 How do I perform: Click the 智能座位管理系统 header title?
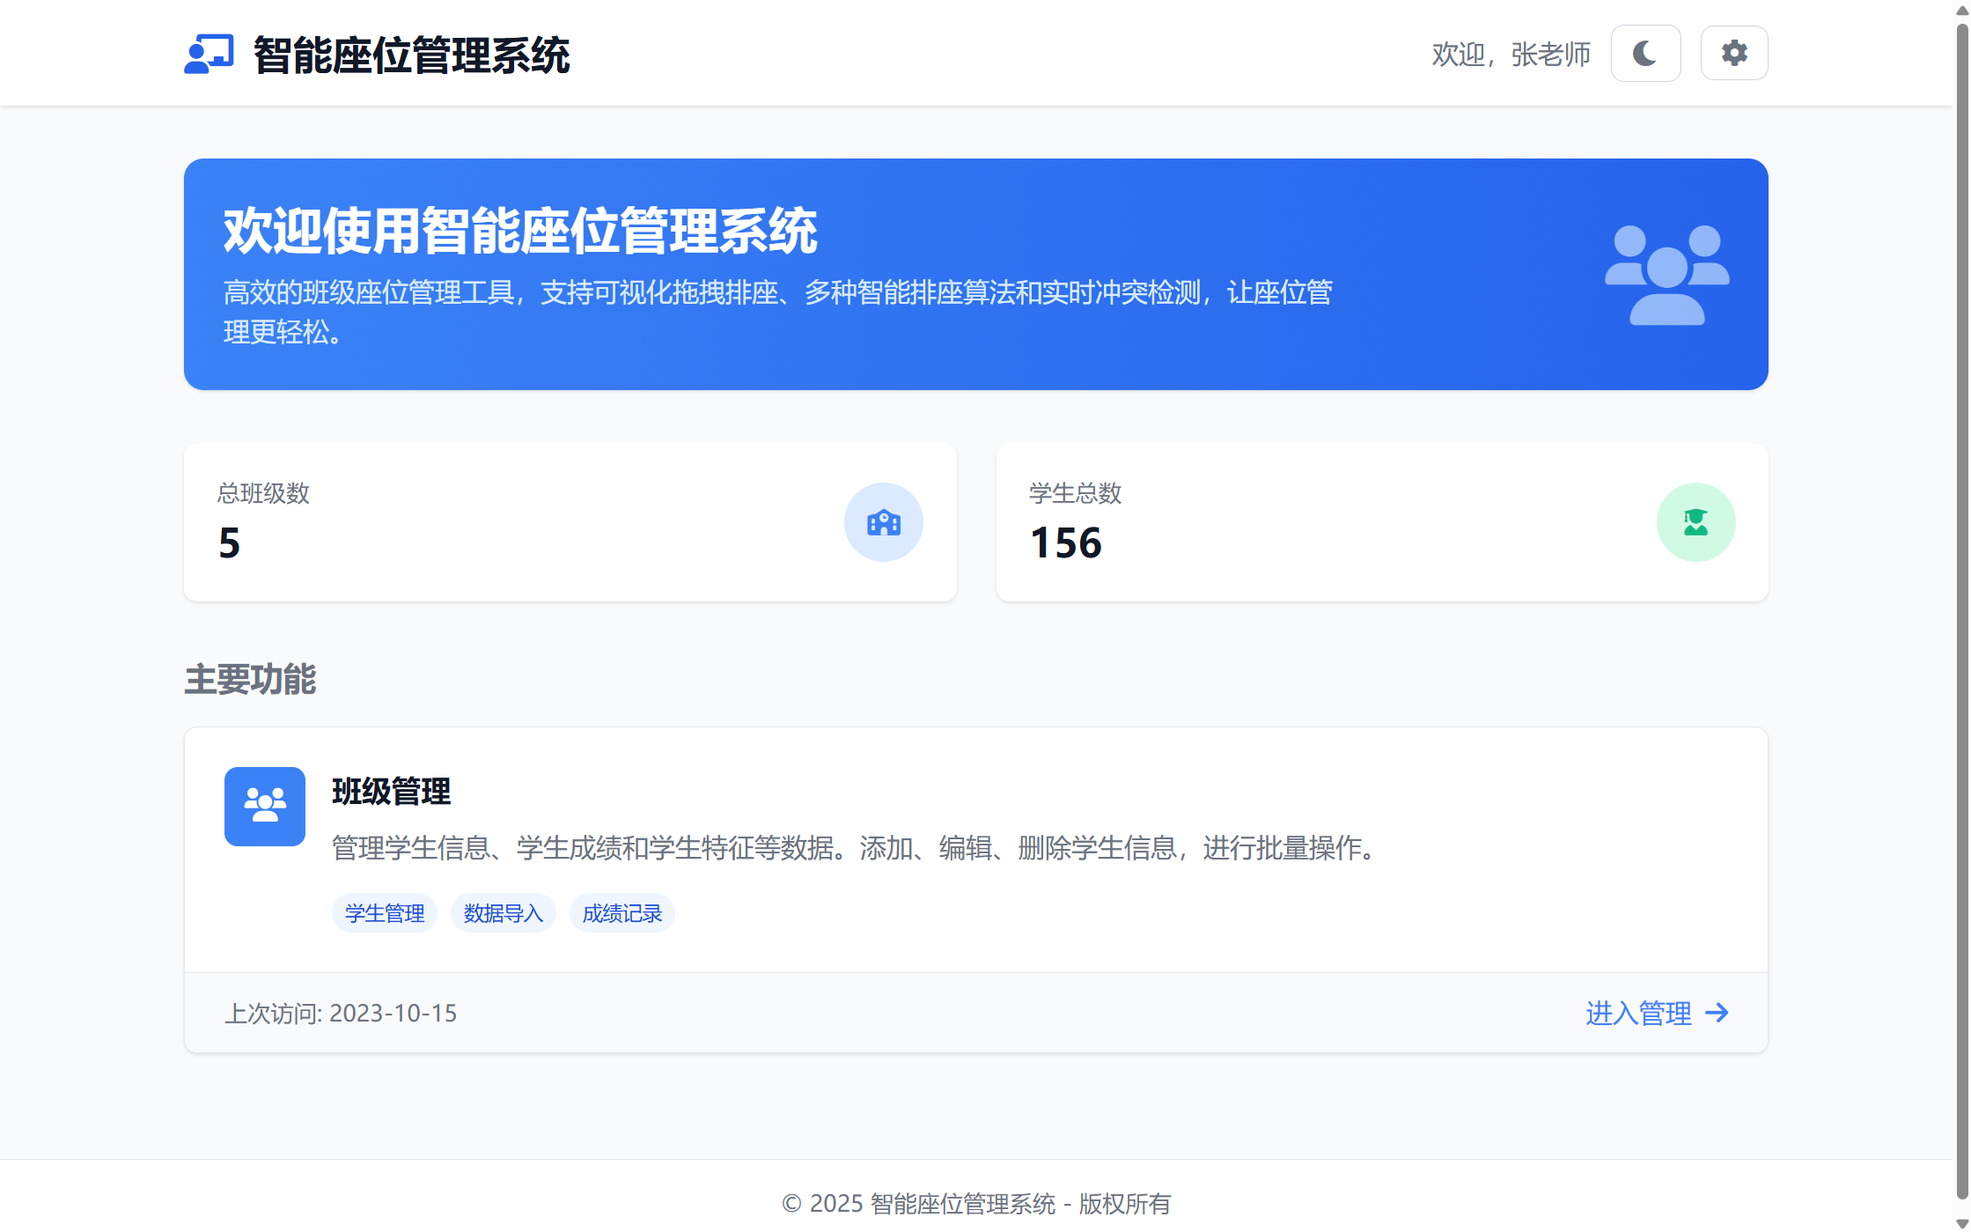[411, 55]
